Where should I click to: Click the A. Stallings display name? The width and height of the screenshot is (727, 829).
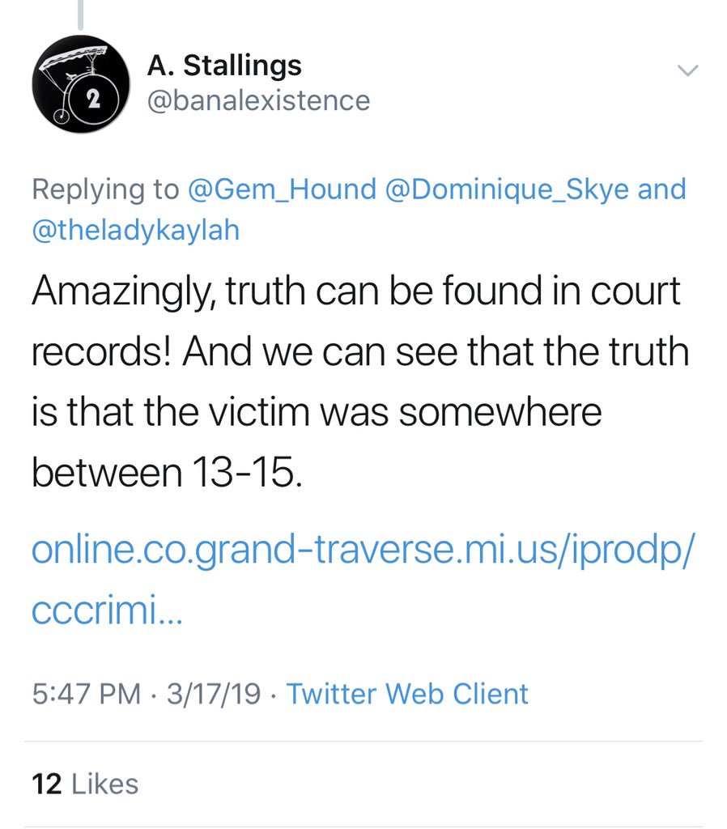[224, 65]
